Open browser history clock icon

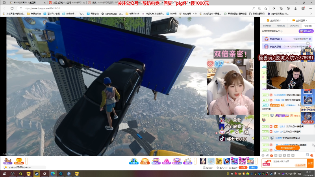[x=288, y=8]
